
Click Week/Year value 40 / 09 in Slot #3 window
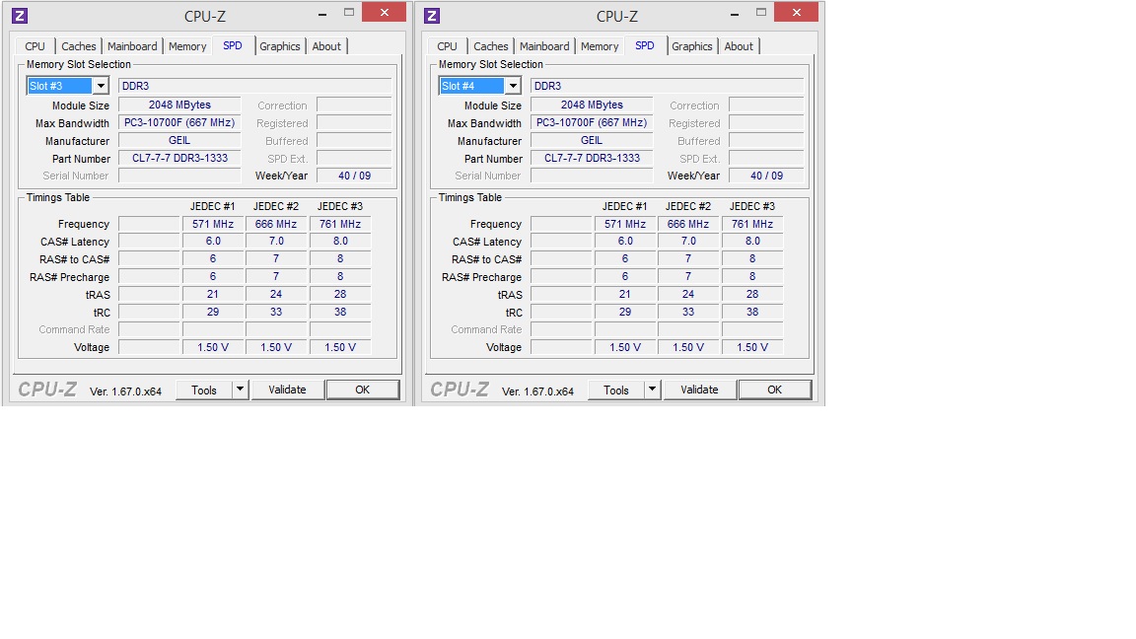354,176
